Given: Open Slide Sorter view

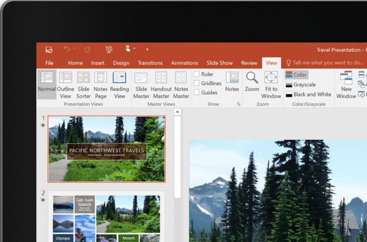Looking at the screenshot, I should 83,85.
